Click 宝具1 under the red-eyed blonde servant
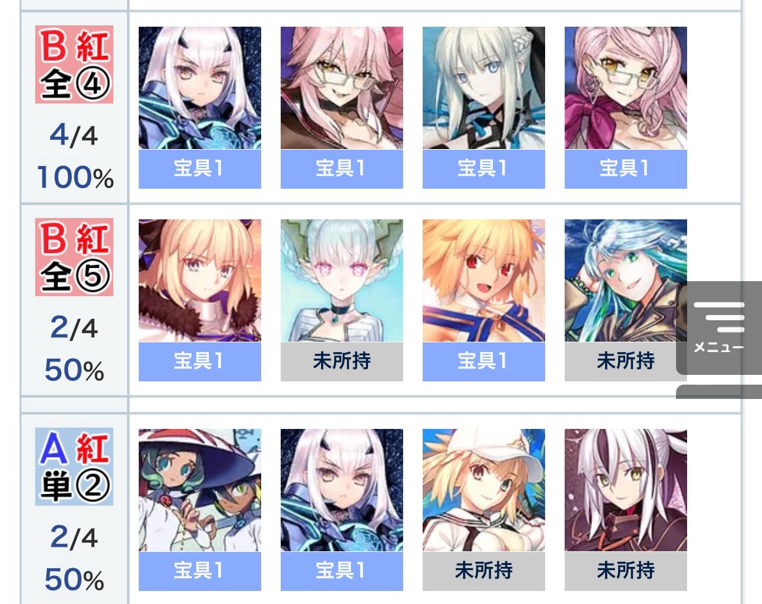This screenshot has height=604, width=762. 483,362
